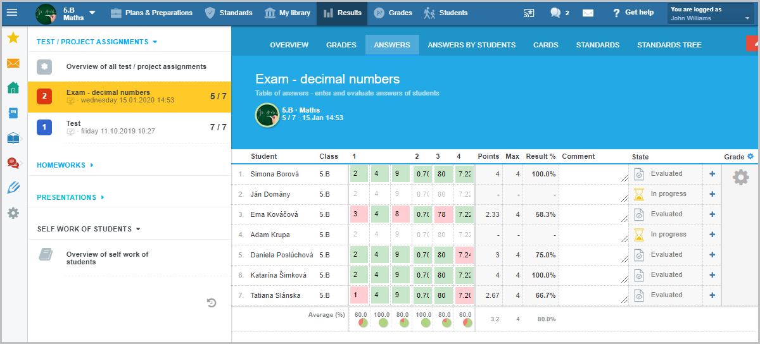Click the yellow star favorites icon
The width and height of the screenshot is (760, 344).
13,38
